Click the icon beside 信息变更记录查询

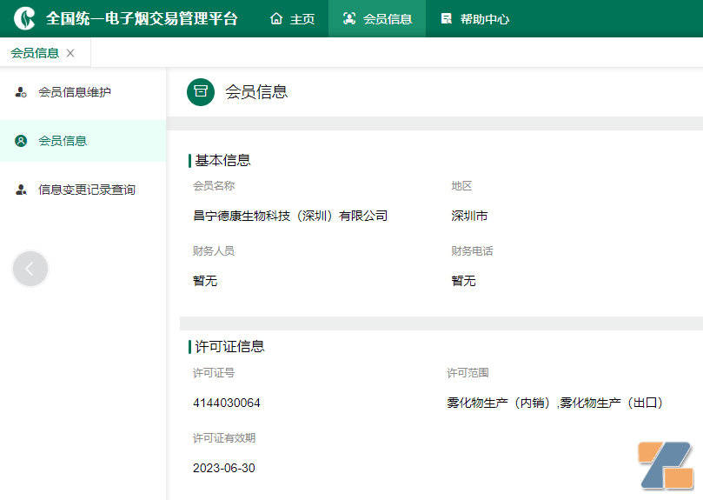click(x=21, y=190)
